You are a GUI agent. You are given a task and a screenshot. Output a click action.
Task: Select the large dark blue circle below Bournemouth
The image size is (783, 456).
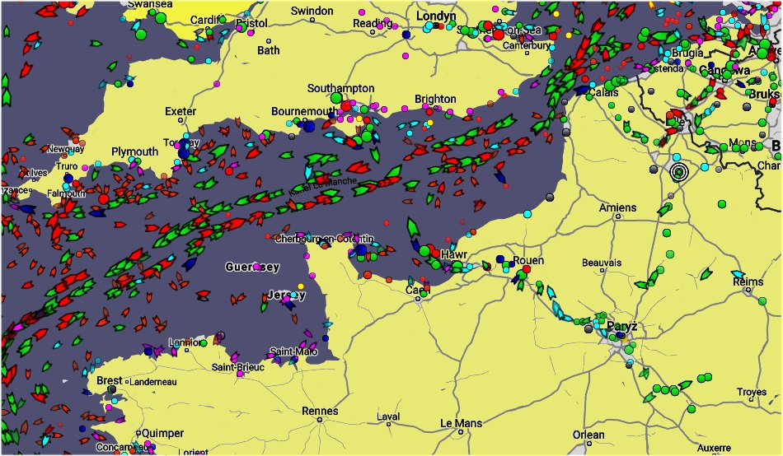[x=308, y=127]
